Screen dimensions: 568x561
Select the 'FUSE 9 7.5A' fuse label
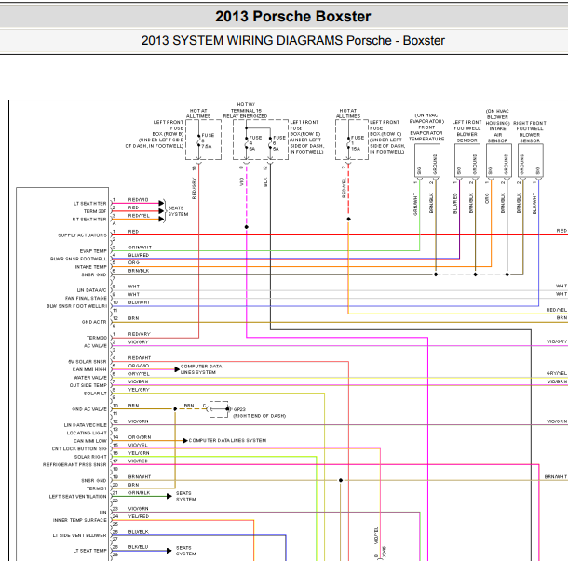tap(207, 140)
